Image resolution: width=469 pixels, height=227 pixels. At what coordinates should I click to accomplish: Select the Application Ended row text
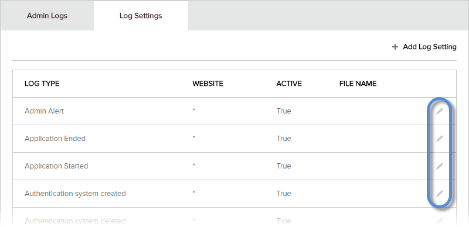(55, 139)
